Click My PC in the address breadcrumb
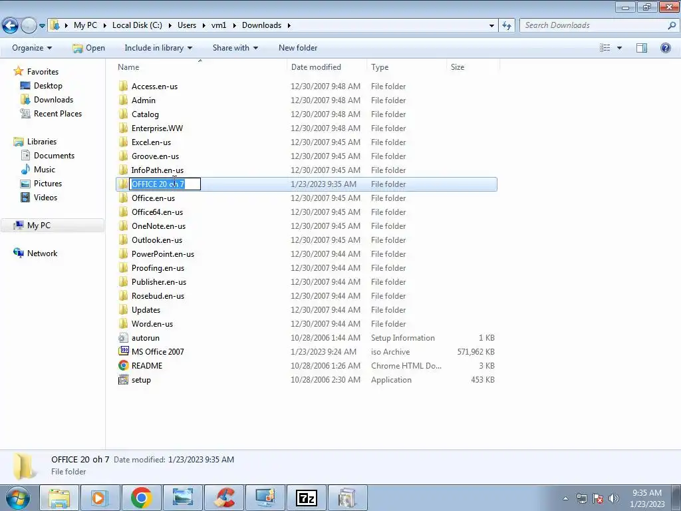Viewport: 681px width, 511px height. [85, 25]
